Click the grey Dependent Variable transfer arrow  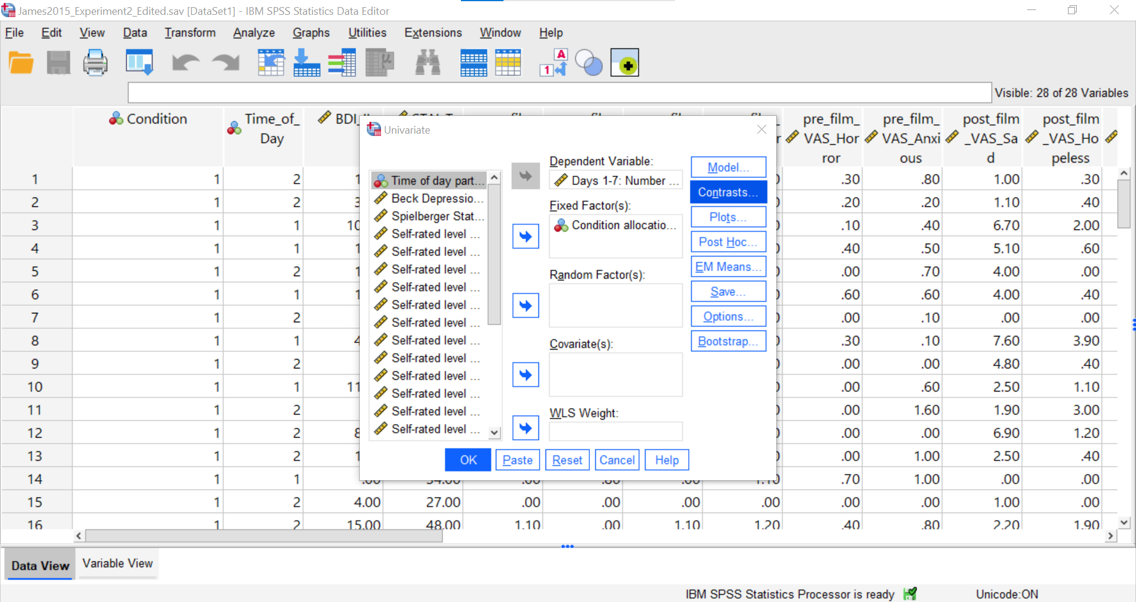point(525,176)
